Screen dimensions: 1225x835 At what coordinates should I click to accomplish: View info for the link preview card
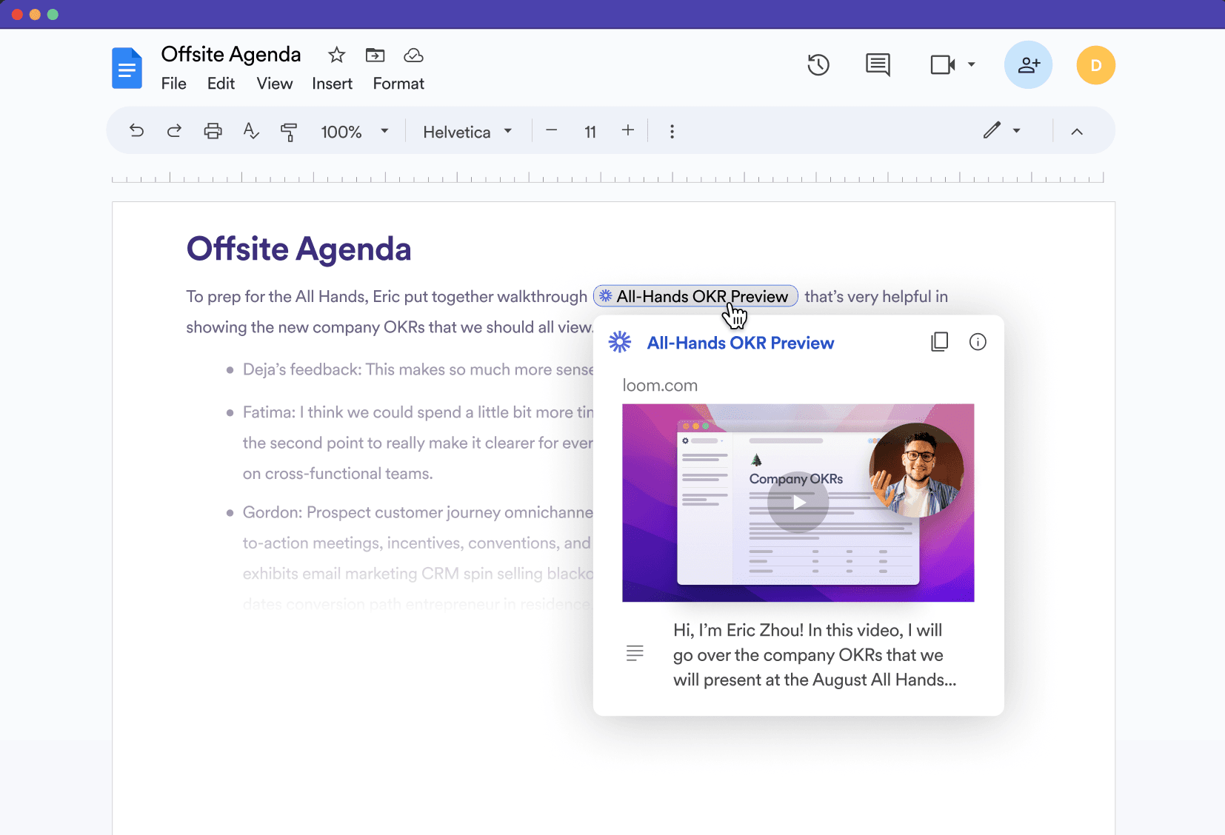click(978, 341)
